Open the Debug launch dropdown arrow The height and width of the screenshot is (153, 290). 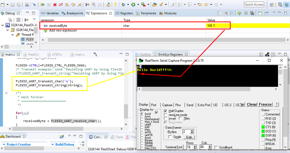click(128, 5)
